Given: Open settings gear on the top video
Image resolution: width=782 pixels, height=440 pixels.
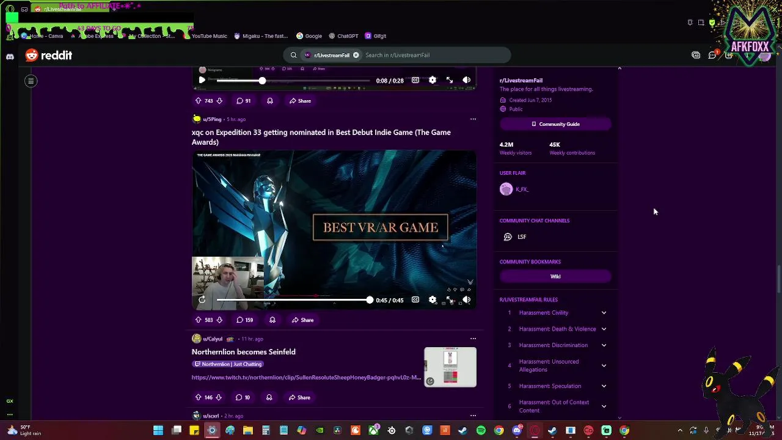Looking at the screenshot, I should tap(433, 80).
